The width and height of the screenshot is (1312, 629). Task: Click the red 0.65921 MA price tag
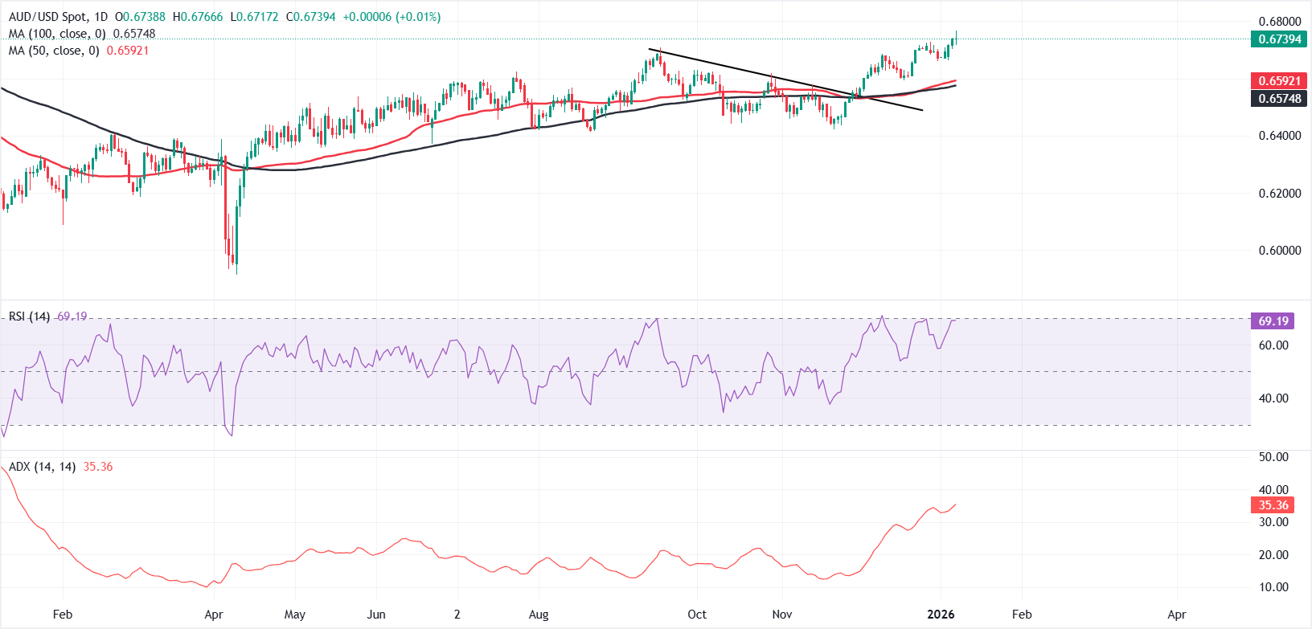(x=1279, y=81)
